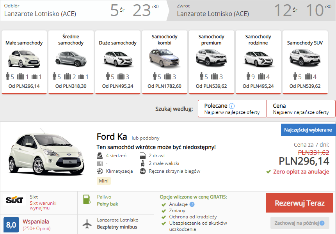Choose the Samochody premium category card
The image size is (336, 234).
[211, 62]
